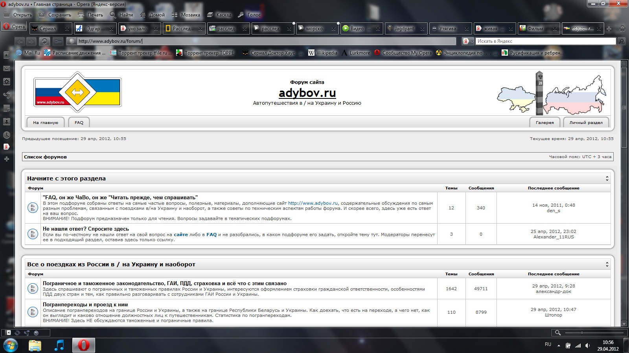Add a new sidebar panel with plus icon
Screen dimensions: 629x353
pos(7,159)
